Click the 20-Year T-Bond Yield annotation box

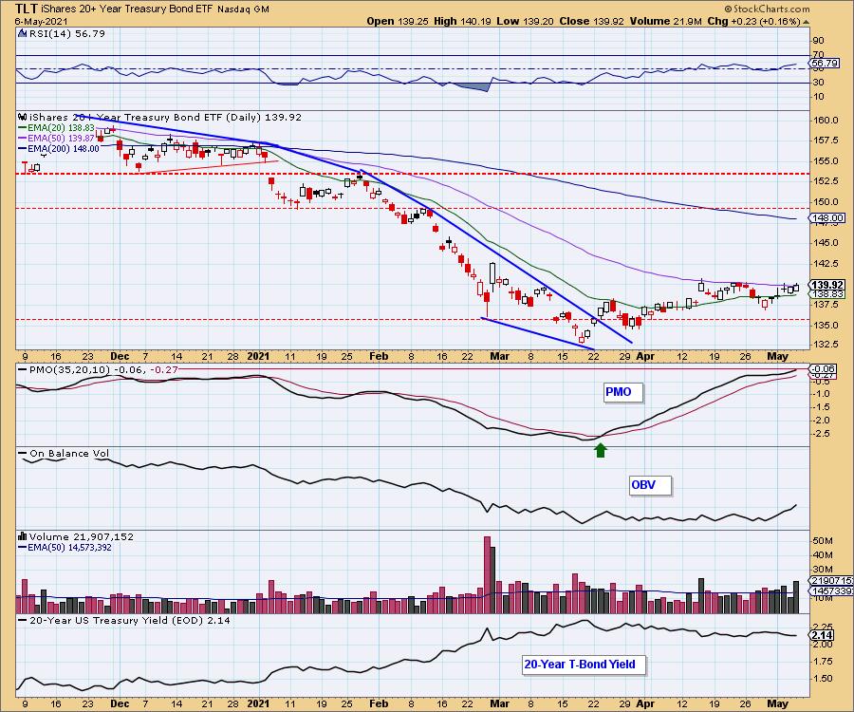(x=584, y=665)
